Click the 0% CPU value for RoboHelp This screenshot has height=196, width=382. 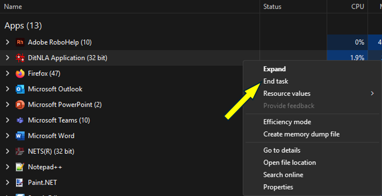(x=359, y=42)
